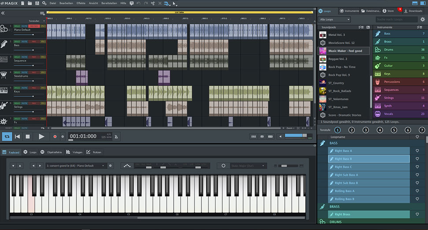Open the Effekte menu
The width and height of the screenshot is (428, 230).
pyautogui.click(x=81, y=3)
